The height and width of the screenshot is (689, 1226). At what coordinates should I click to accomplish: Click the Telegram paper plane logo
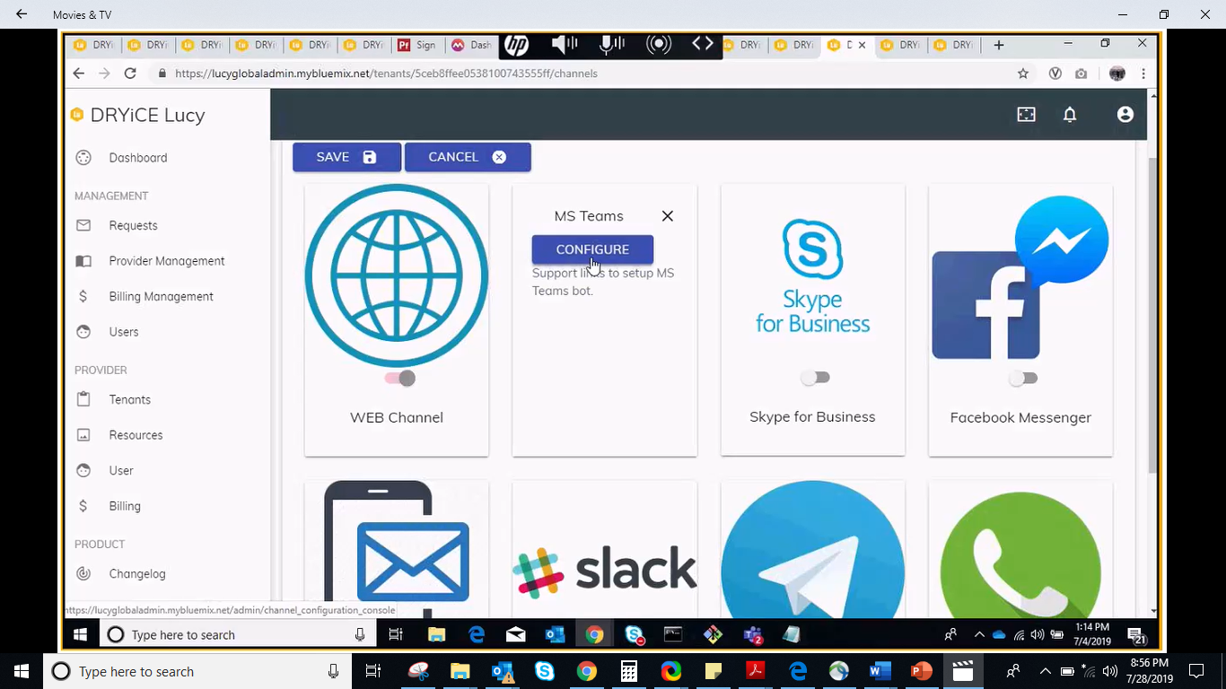tap(812, 550)
